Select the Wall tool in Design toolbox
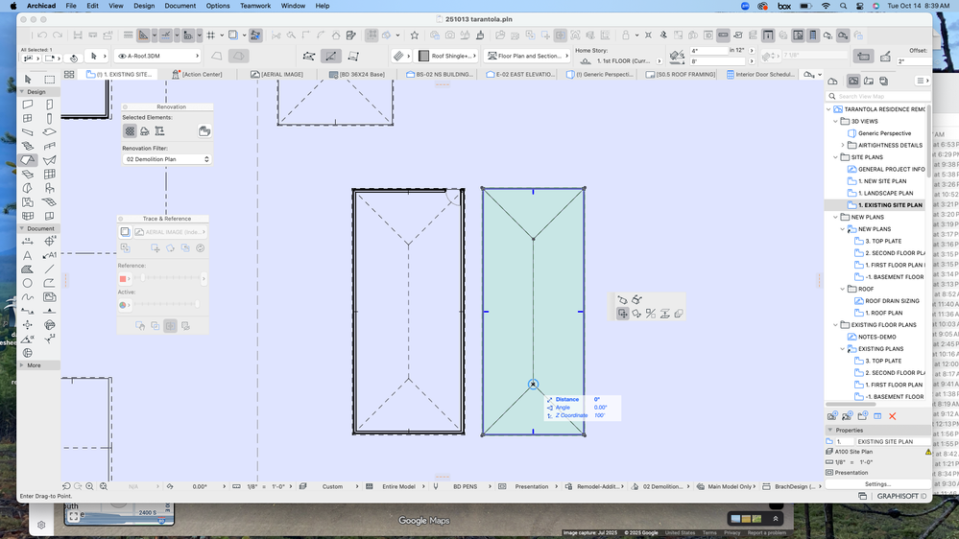The width and height of the screenshot is (959, 539). (x=27, y=105)
